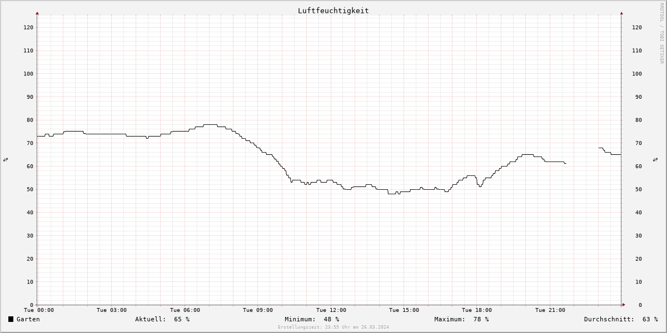Click the '%' unit label beside left axis
667x333 pixels.
click(6, 159)
